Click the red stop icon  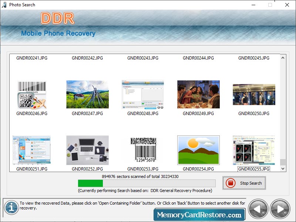[x=231, y=183]
